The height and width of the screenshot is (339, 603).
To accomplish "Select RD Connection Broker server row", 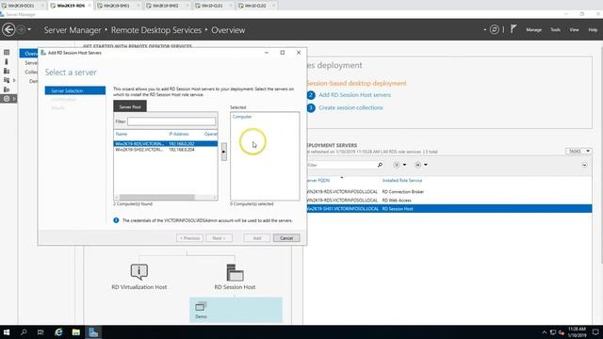I will [449, 191].
